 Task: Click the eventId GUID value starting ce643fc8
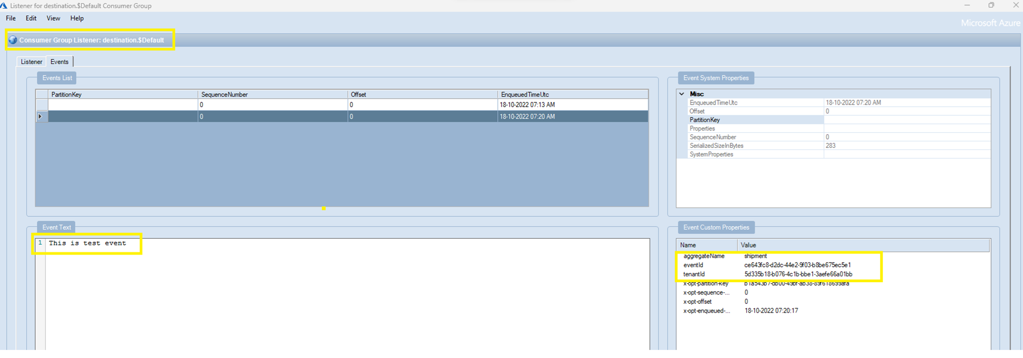coord(797,265)
